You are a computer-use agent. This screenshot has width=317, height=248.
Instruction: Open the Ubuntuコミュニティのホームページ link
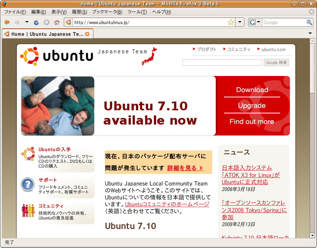point(167,204)
